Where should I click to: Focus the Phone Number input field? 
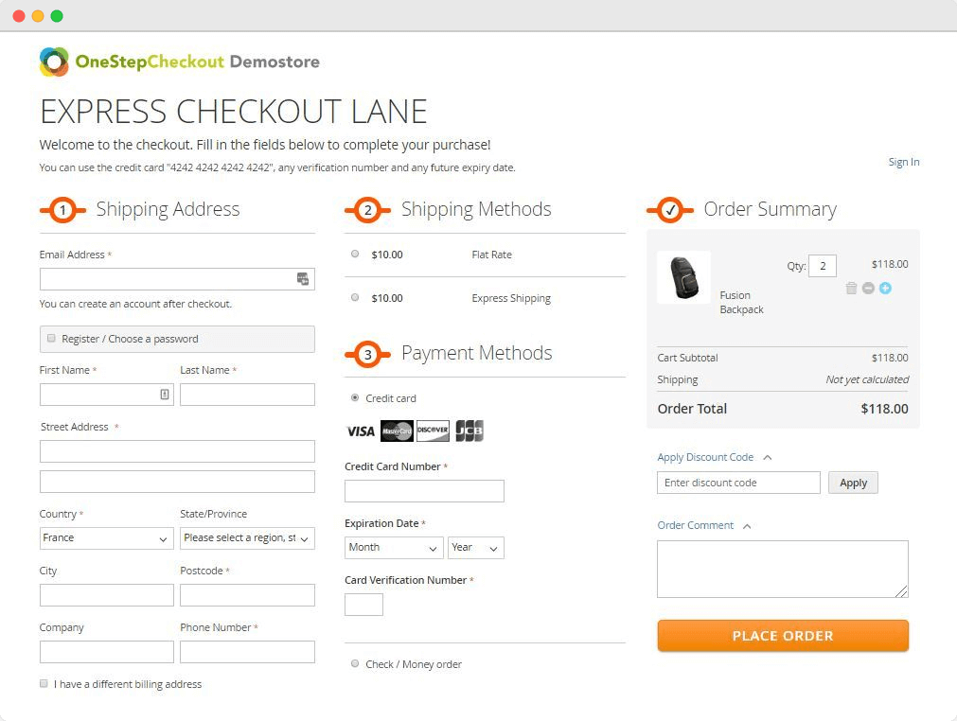pos(247,652)
